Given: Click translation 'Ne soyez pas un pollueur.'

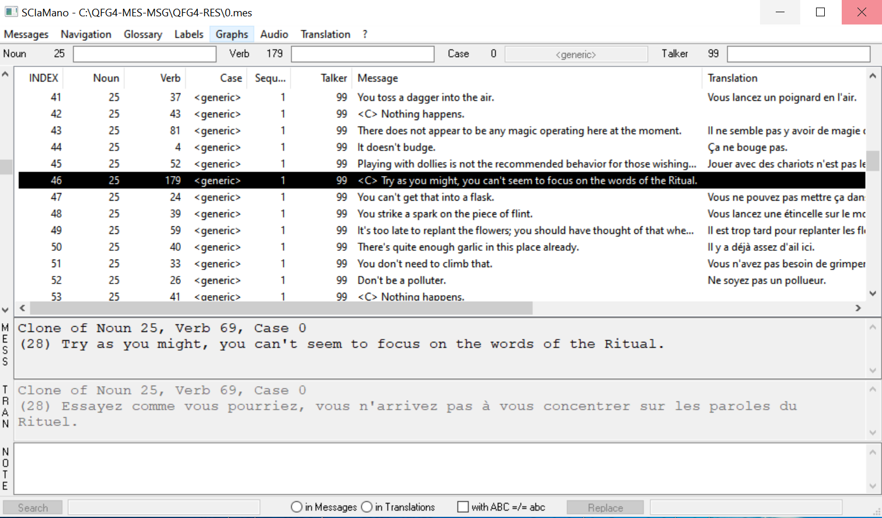Looking at the screenshot, I should coord(766,281).
